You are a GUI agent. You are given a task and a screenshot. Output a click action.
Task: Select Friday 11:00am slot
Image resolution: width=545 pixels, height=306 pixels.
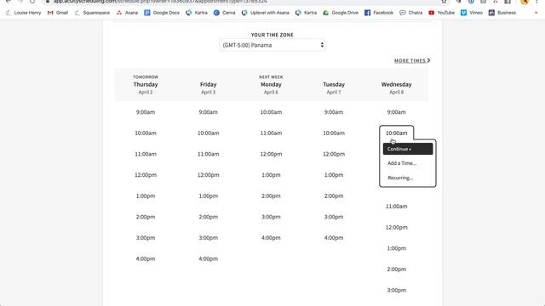tap(208, 154)
